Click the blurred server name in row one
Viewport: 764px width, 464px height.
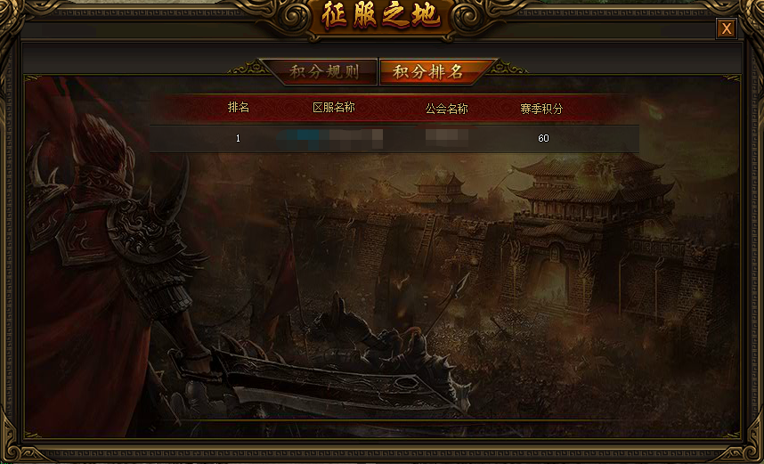(331, 138)
